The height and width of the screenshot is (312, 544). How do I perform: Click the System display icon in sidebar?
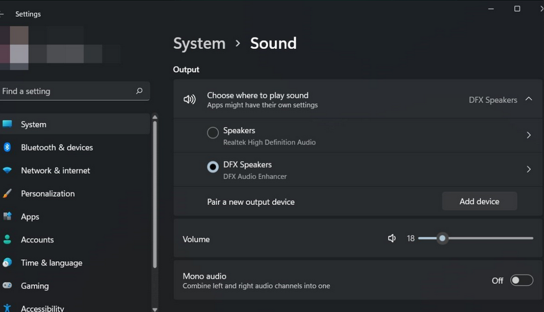(7, 124)
